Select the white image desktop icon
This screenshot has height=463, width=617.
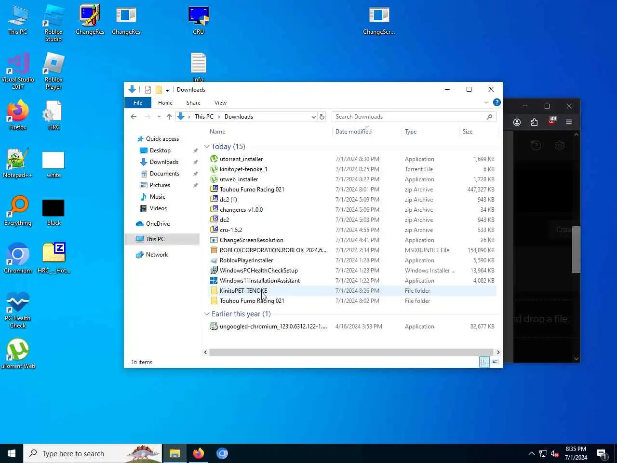[54, 164]
